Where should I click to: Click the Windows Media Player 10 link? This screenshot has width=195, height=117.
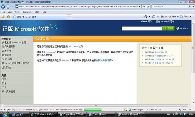pyautogui.click(x=158, y=59)
